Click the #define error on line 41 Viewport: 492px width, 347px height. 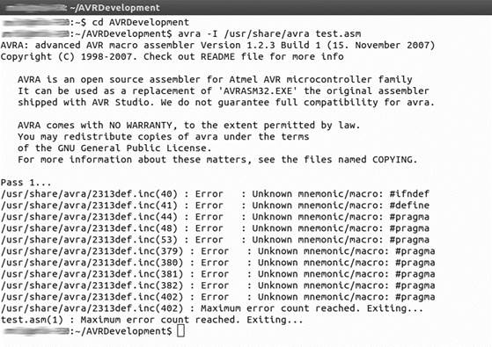click(x=215, y=206)
